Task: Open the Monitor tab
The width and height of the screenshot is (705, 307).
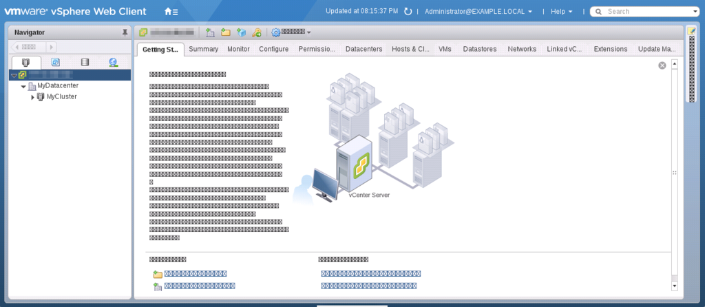Action: point(238,49)
